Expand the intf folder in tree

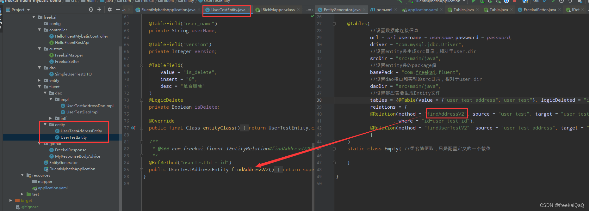tap(51, 118)
